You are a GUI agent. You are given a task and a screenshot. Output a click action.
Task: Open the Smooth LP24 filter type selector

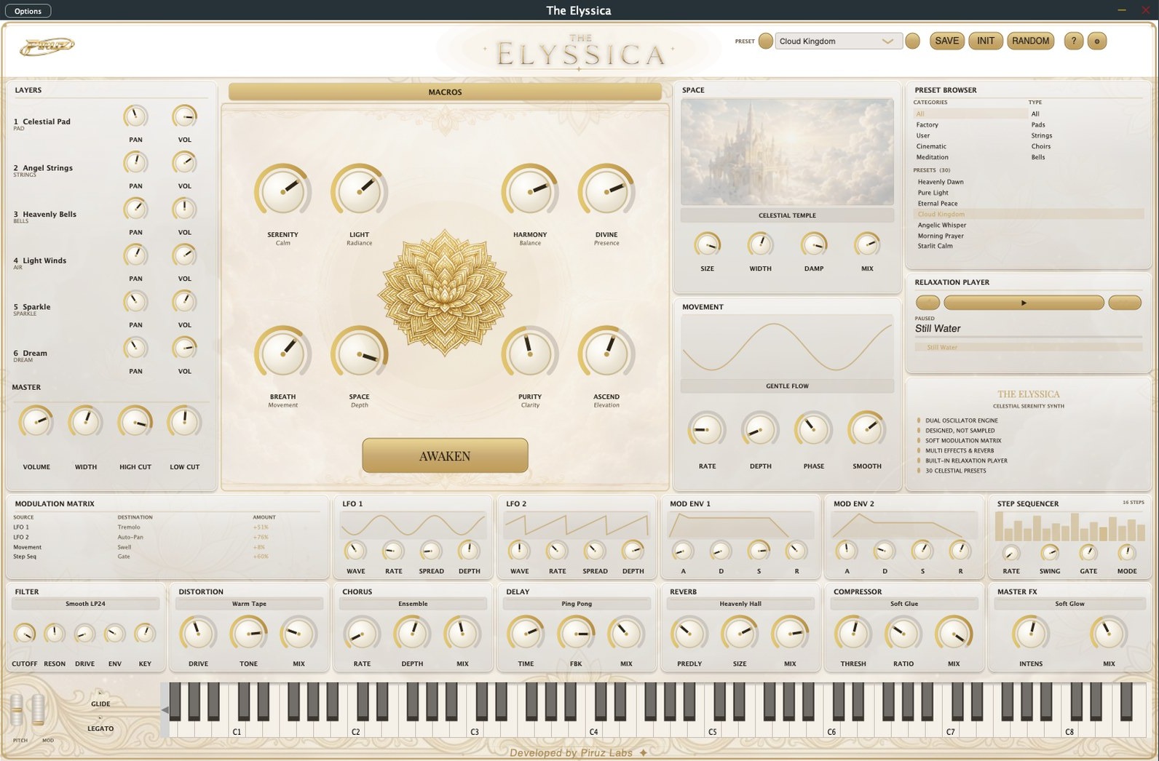pos(85,604)
